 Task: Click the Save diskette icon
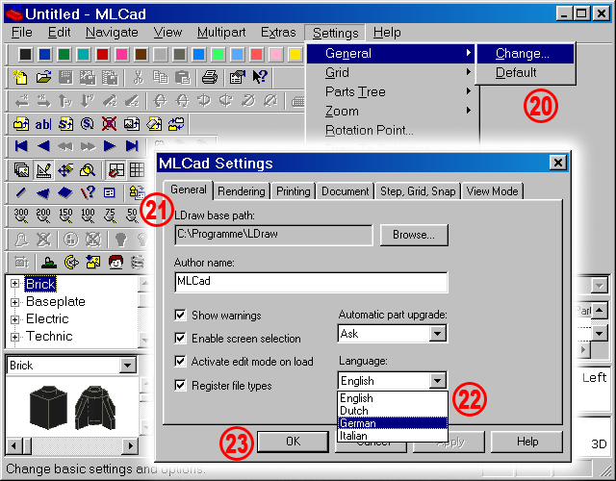(65, 77)
